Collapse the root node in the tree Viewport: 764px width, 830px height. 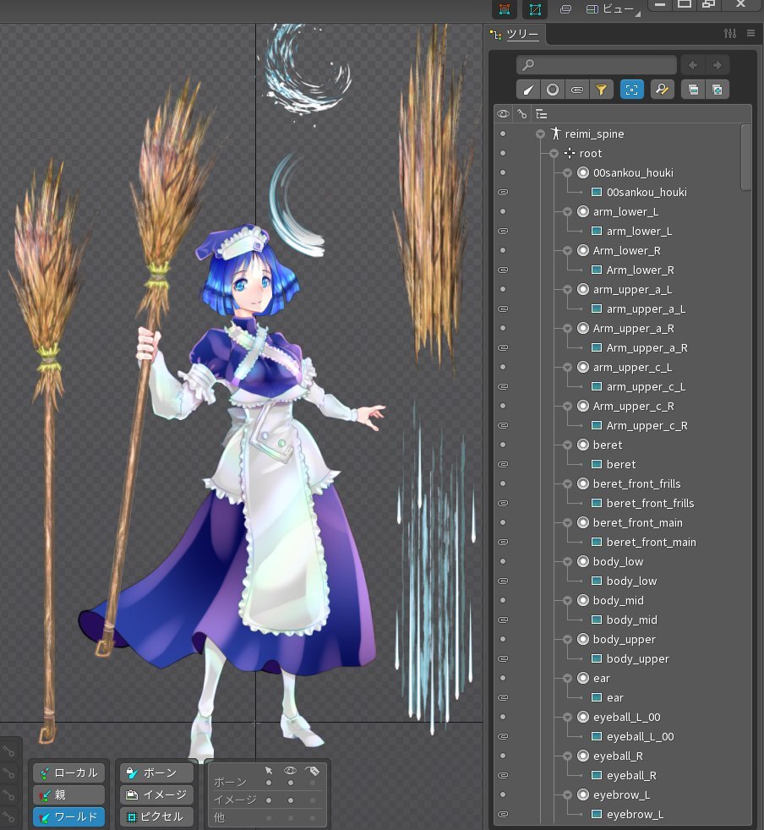[x=554, y=154]
